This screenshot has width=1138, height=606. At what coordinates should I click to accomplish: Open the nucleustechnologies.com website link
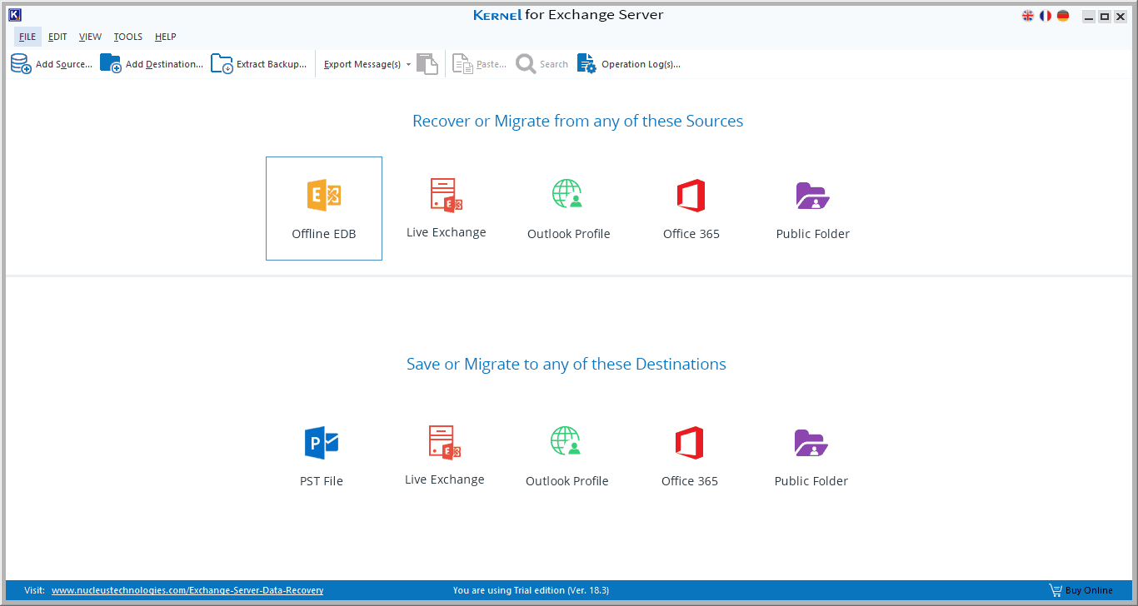coord(187,590)
